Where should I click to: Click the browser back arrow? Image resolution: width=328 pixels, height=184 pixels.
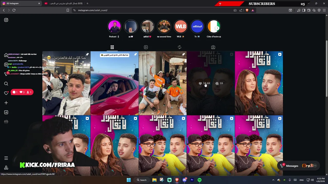[4, 10]
